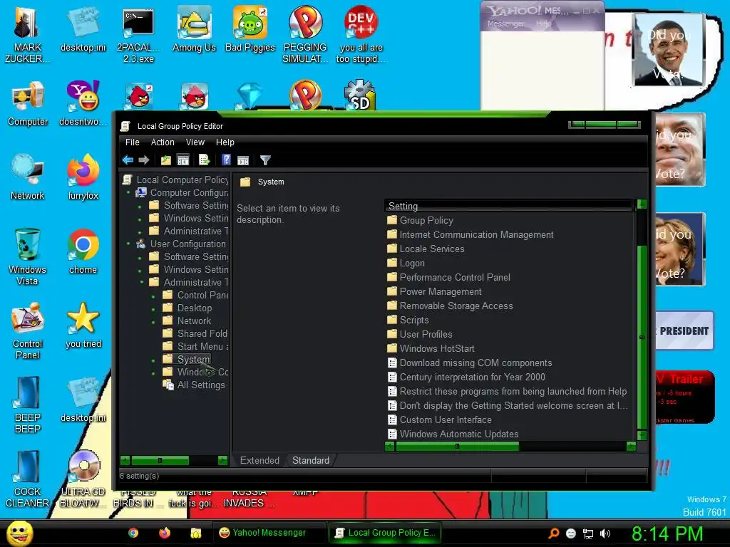
Task: Select the Computer desktop icon
Action: (x=28, y=104)
